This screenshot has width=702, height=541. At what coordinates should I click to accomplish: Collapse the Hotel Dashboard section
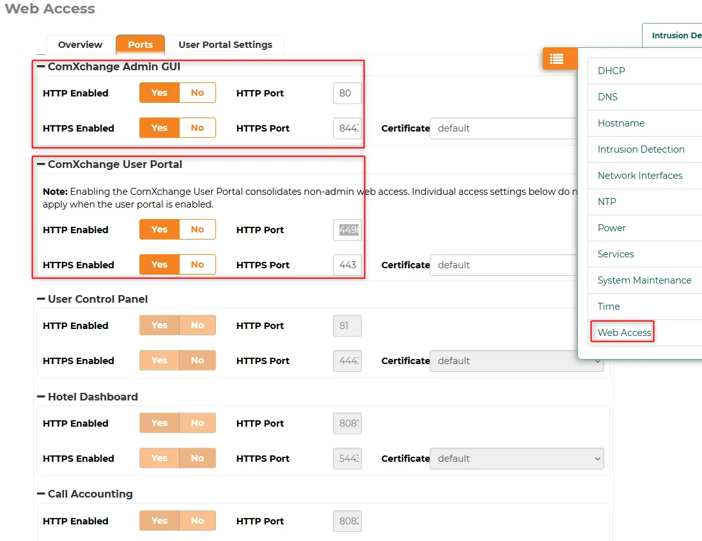(41, 397)
